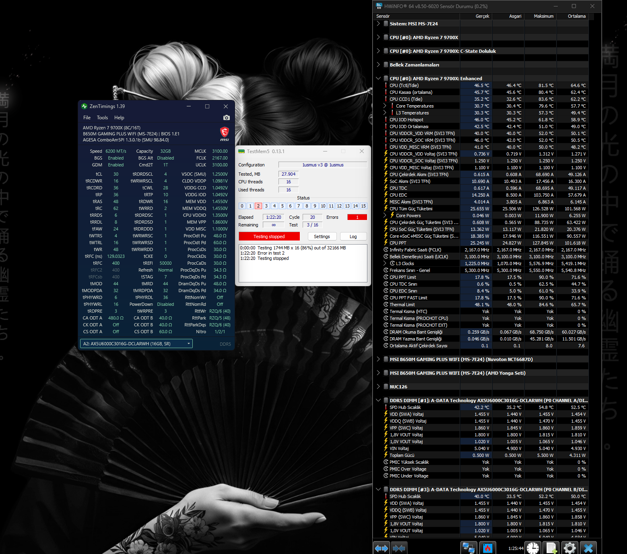Screen dimensions: 627x554
Task: Click the TestMem5 Configuration field
Action: tap(323, 165)
